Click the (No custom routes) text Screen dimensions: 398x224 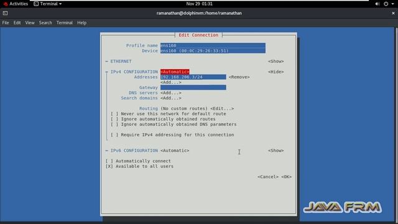184,108
